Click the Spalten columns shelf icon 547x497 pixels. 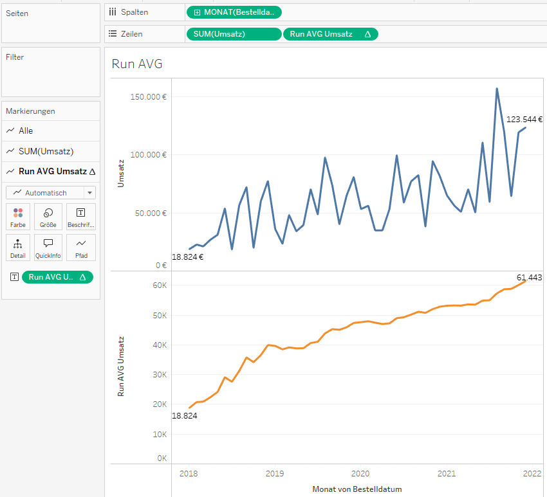coord(113,12)
